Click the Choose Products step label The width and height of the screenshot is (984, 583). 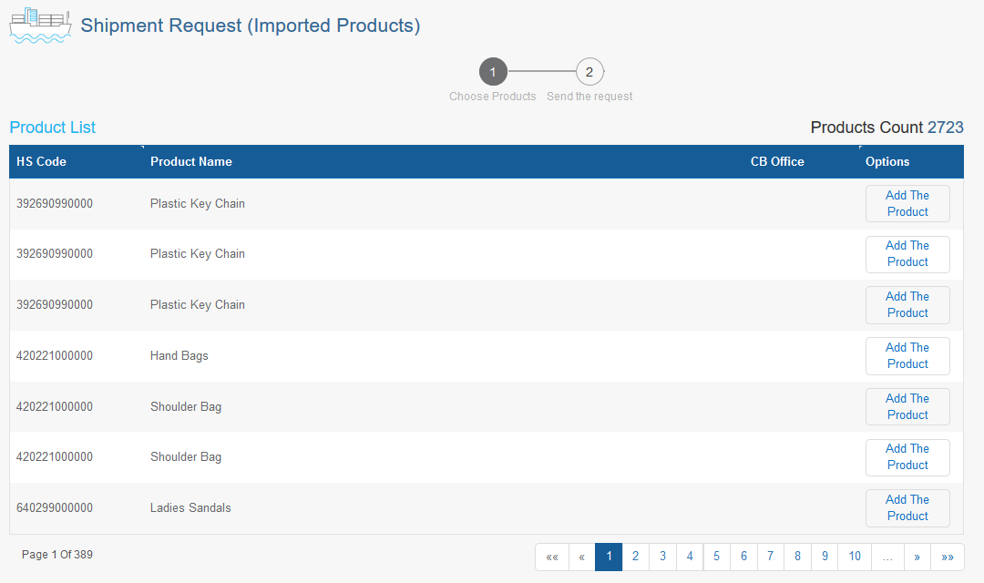coord(493,97)
